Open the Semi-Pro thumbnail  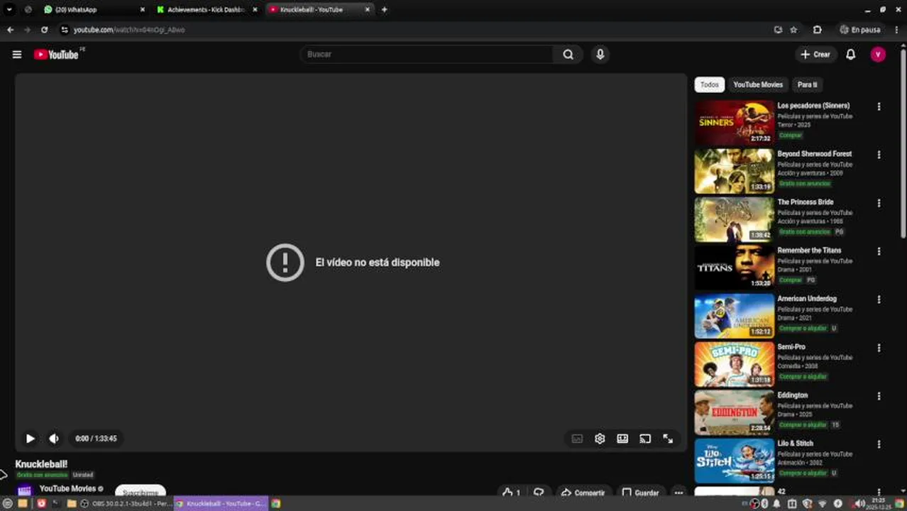[734, 364]
